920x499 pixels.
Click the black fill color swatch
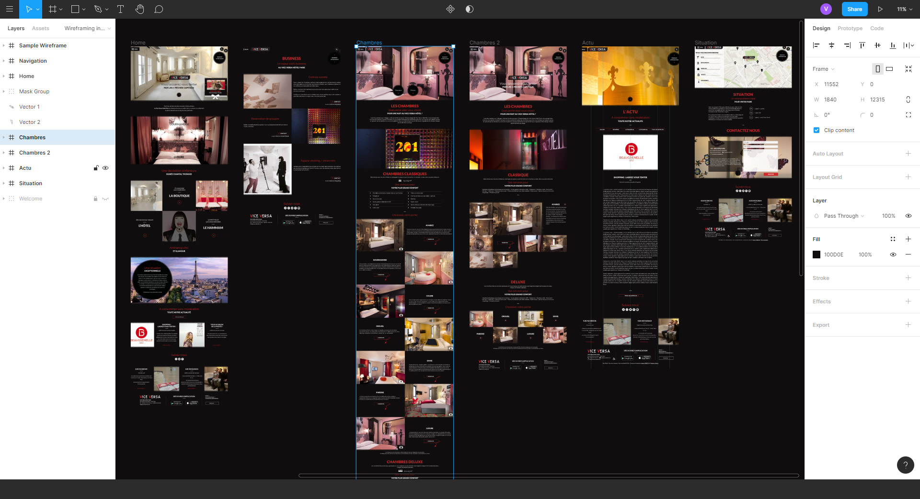(x=816, y=255)
